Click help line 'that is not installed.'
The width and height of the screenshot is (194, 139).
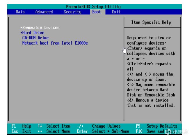pyautogui.click(x=151, y=105)
